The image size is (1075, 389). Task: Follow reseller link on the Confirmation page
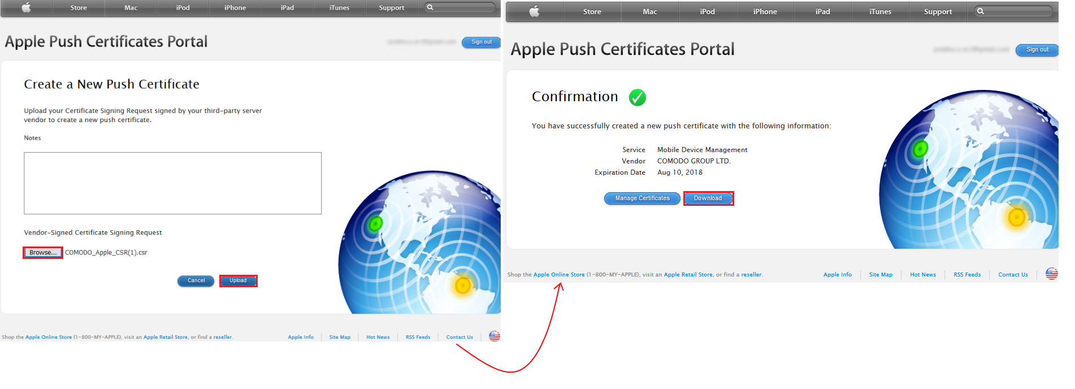click(x=752, y=275)
